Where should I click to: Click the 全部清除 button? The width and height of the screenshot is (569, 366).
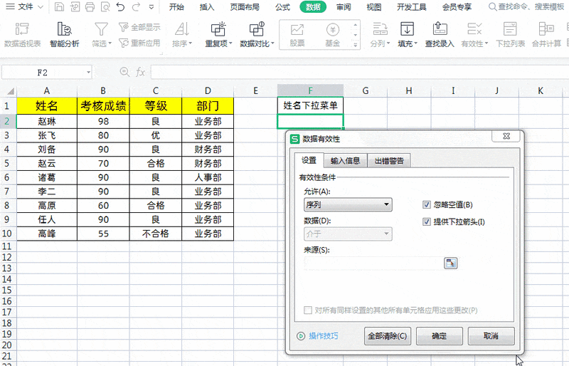[x=388, y=335]
